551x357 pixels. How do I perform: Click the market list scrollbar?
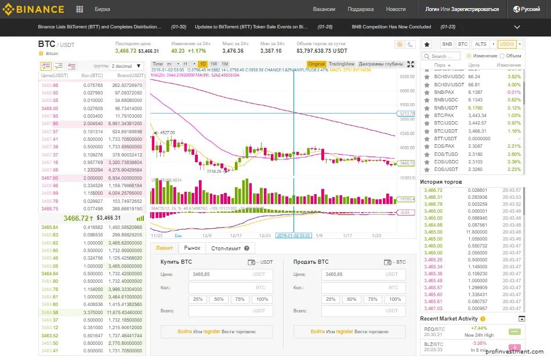point(524,93)
